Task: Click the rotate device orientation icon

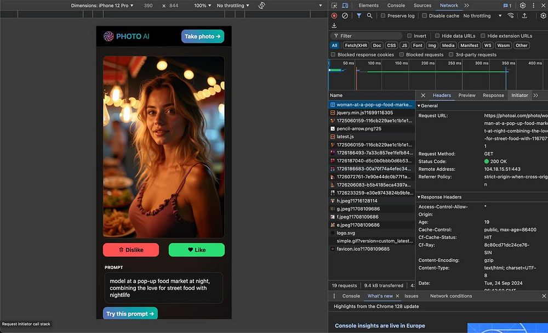Action: click(x=262, y=5)
